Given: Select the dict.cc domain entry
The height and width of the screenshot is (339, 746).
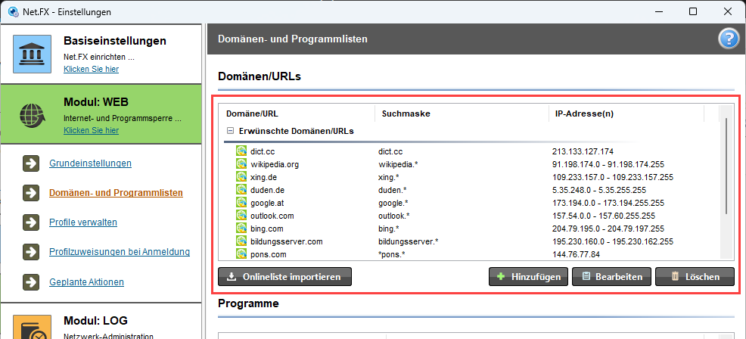Looking at the screenshot, I should (x=263, y=151).
